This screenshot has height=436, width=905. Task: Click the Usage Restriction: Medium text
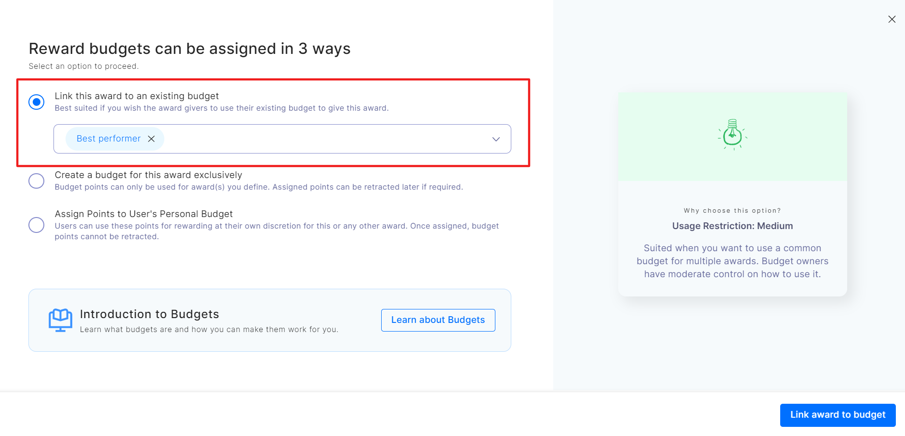(x=732, y=226)
